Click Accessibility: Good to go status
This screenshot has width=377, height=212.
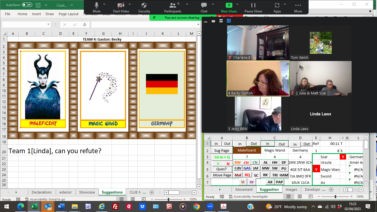pos(45,199)
